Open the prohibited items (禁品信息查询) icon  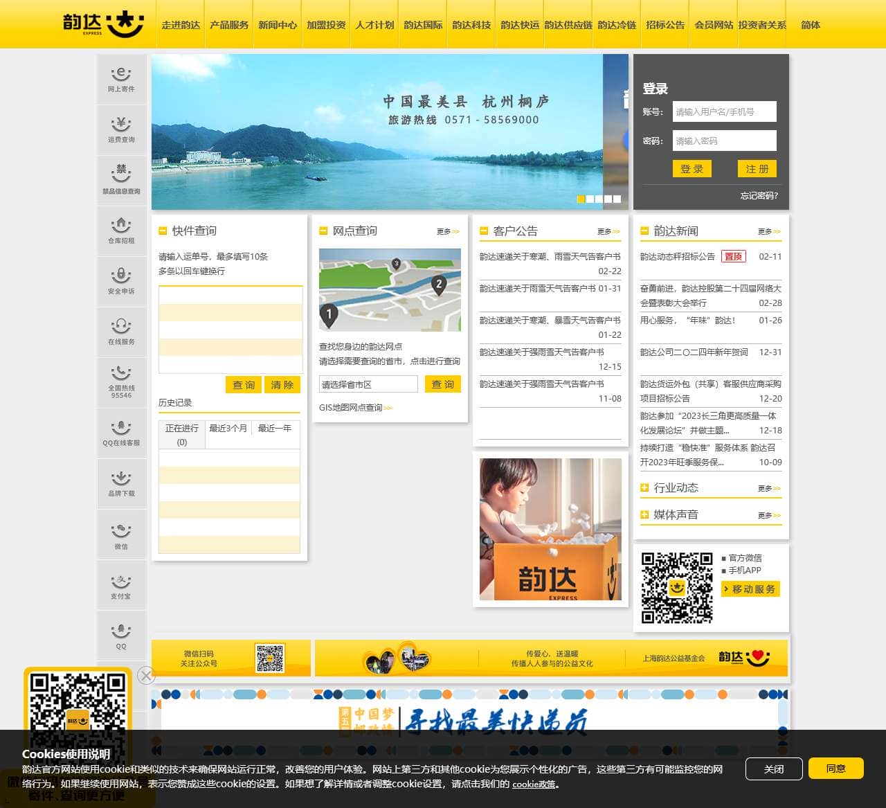click(x=121, y=180)
